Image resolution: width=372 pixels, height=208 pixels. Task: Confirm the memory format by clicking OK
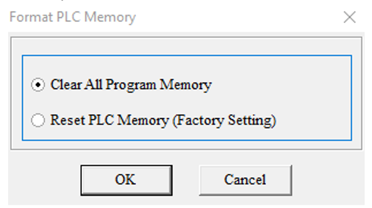pos(126,180)
